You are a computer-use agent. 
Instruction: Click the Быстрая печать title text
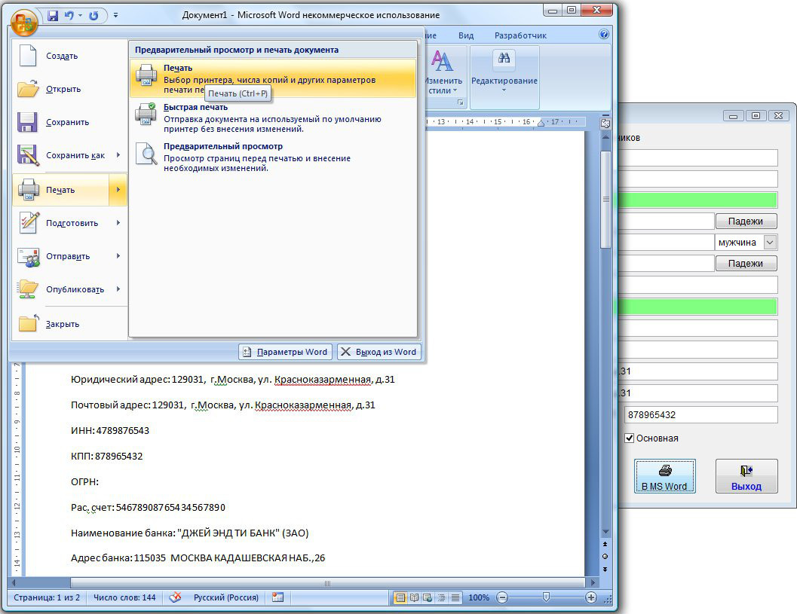[196, 107]
